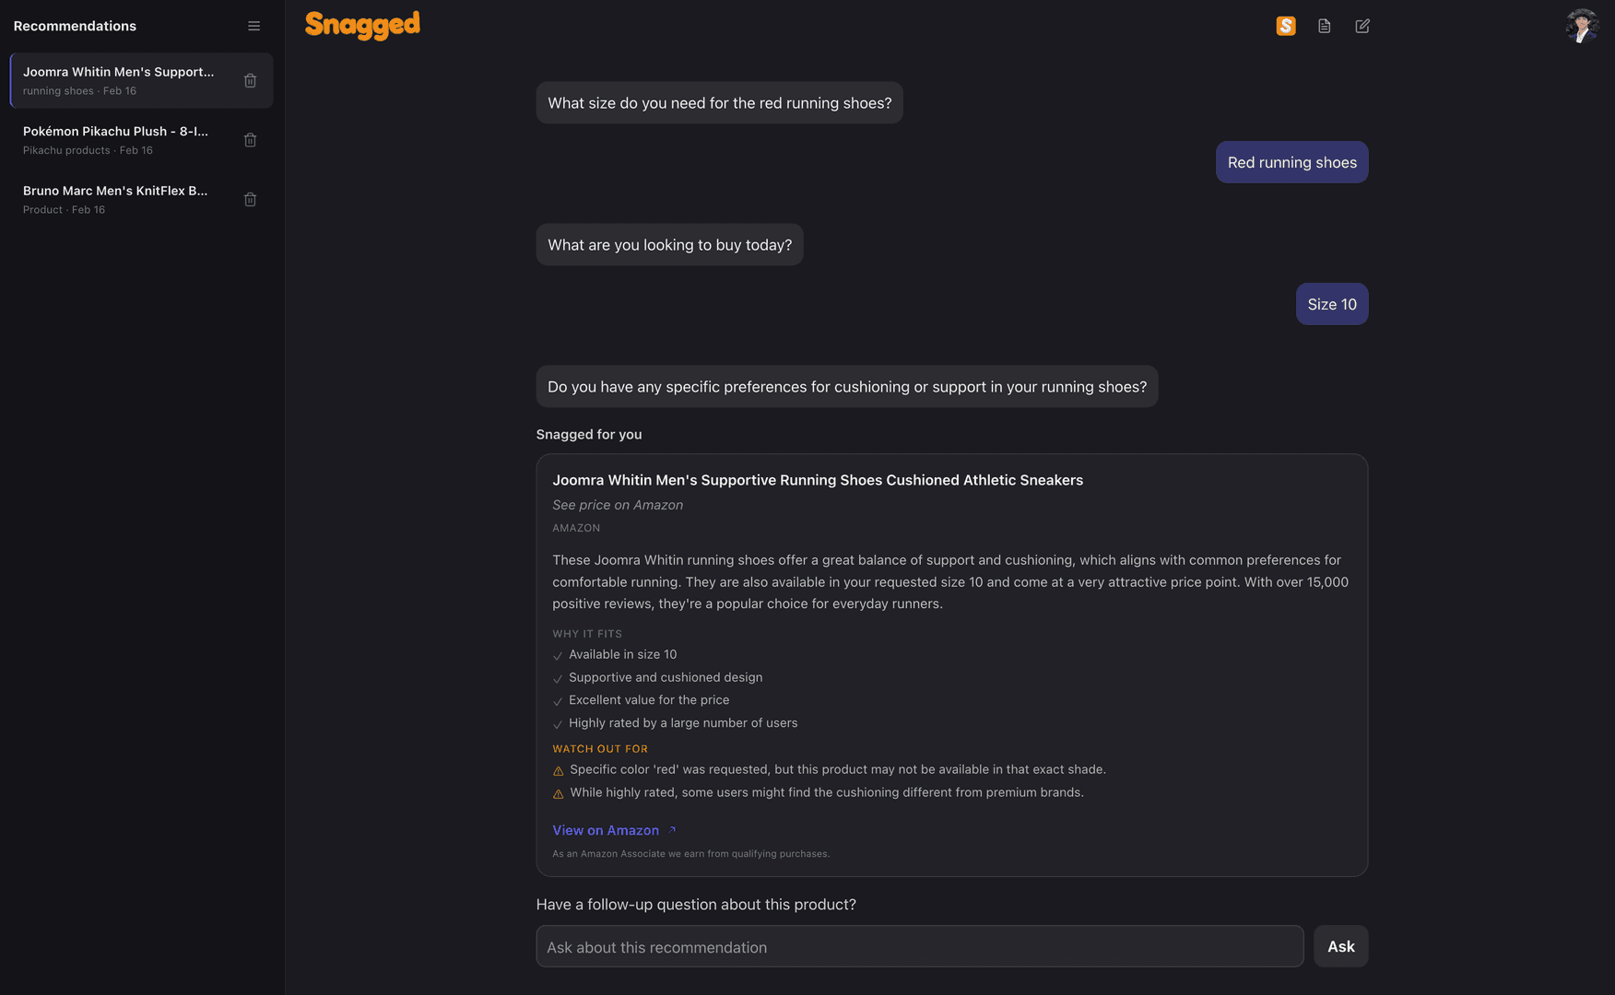
Task: Start a new chat with the compose icon
Action: 1362,26
